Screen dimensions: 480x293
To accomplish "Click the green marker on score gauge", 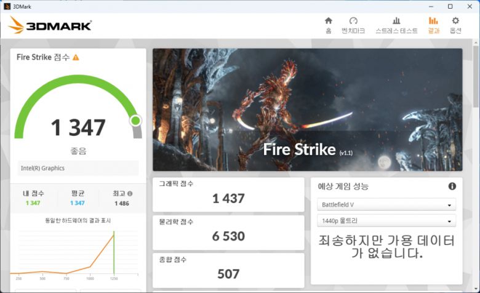I will click(x=135, y=121).
